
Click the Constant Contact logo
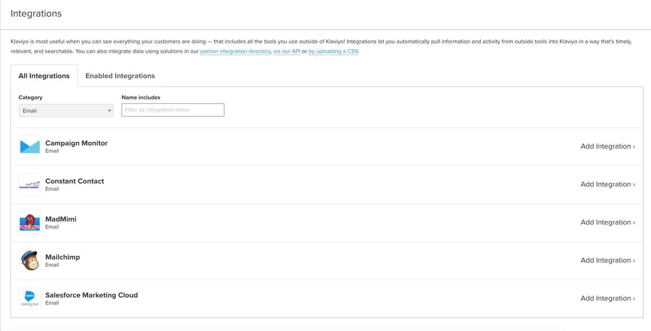click(30, 185)
